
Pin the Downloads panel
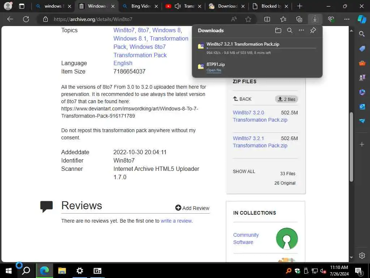pyautogui.click(x=313, y=30)
